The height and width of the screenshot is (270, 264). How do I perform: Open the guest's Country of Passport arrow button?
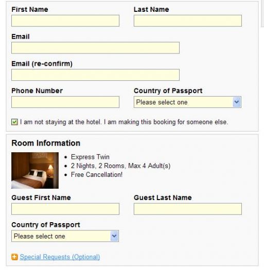[x=114, y=236]
